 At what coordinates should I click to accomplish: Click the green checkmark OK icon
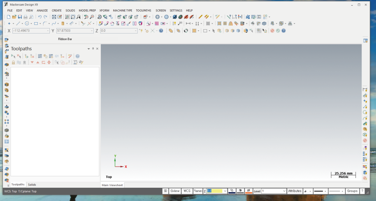278,31
